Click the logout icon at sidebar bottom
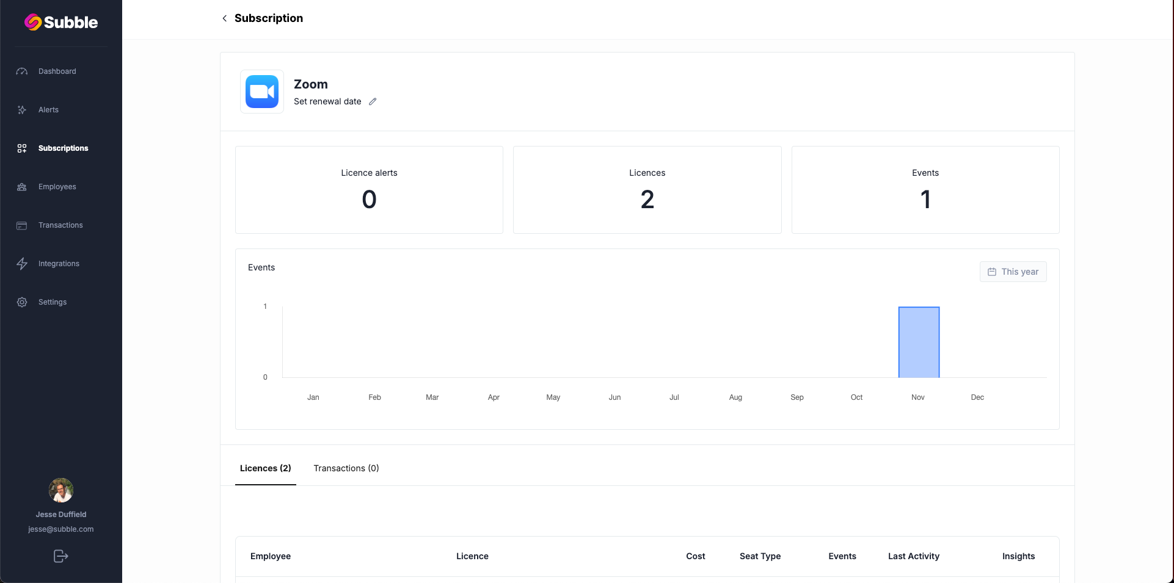 (x=60, y=556)
